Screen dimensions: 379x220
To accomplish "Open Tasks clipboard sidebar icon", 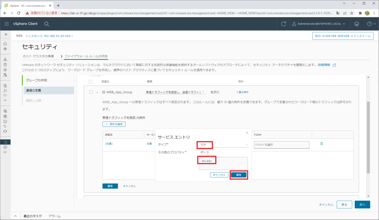I will pyautogui.click(x=5, y=116).
